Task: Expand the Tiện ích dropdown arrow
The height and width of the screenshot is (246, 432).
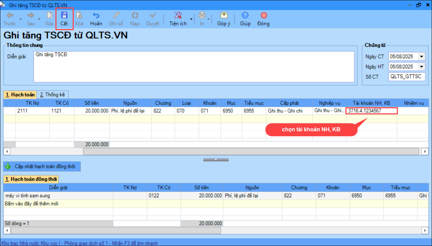Action: (x=191, y=19)
